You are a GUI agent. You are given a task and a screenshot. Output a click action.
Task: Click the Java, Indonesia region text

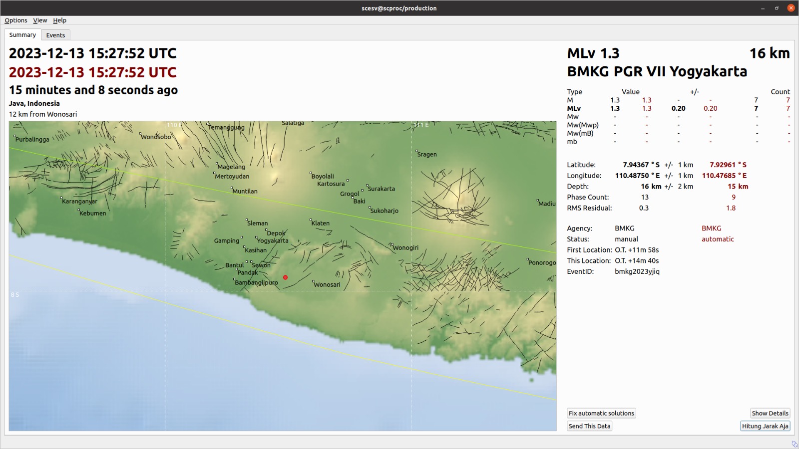click(34, 103)
